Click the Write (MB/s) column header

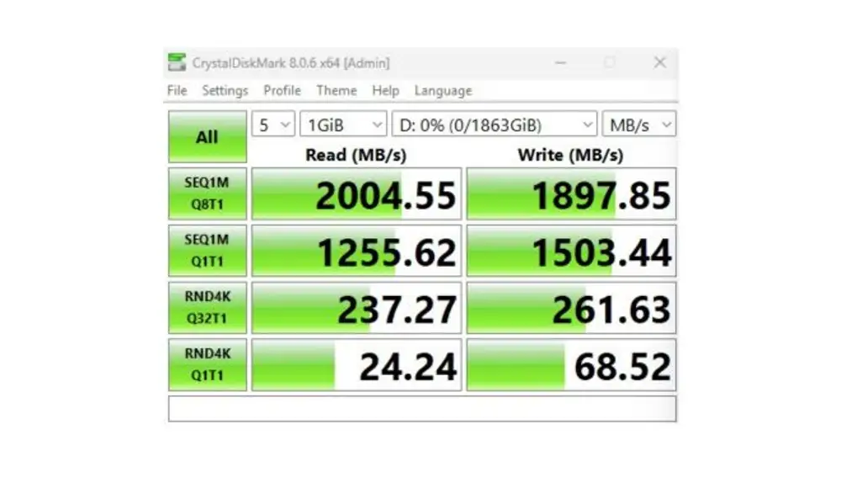pyautogui.click(x=570, y=155)
